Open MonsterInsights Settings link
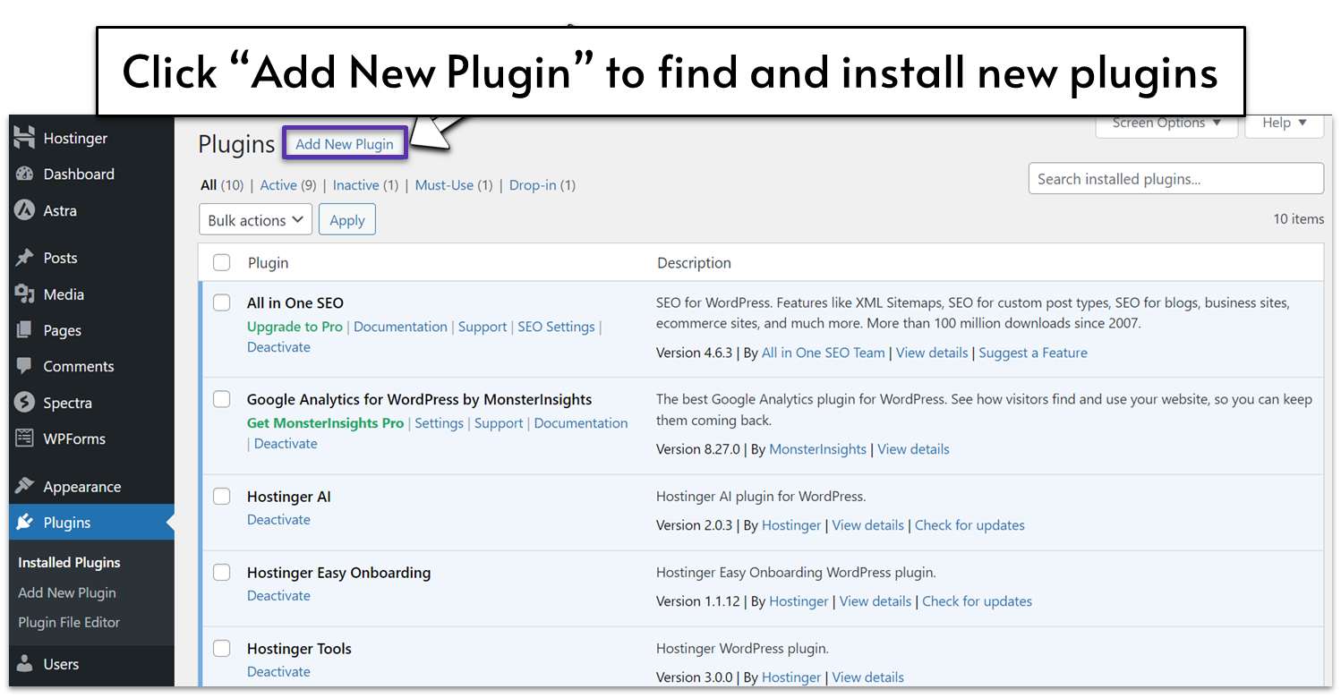The height and width of the screenshot is (698, 1341). pos(439,423)
